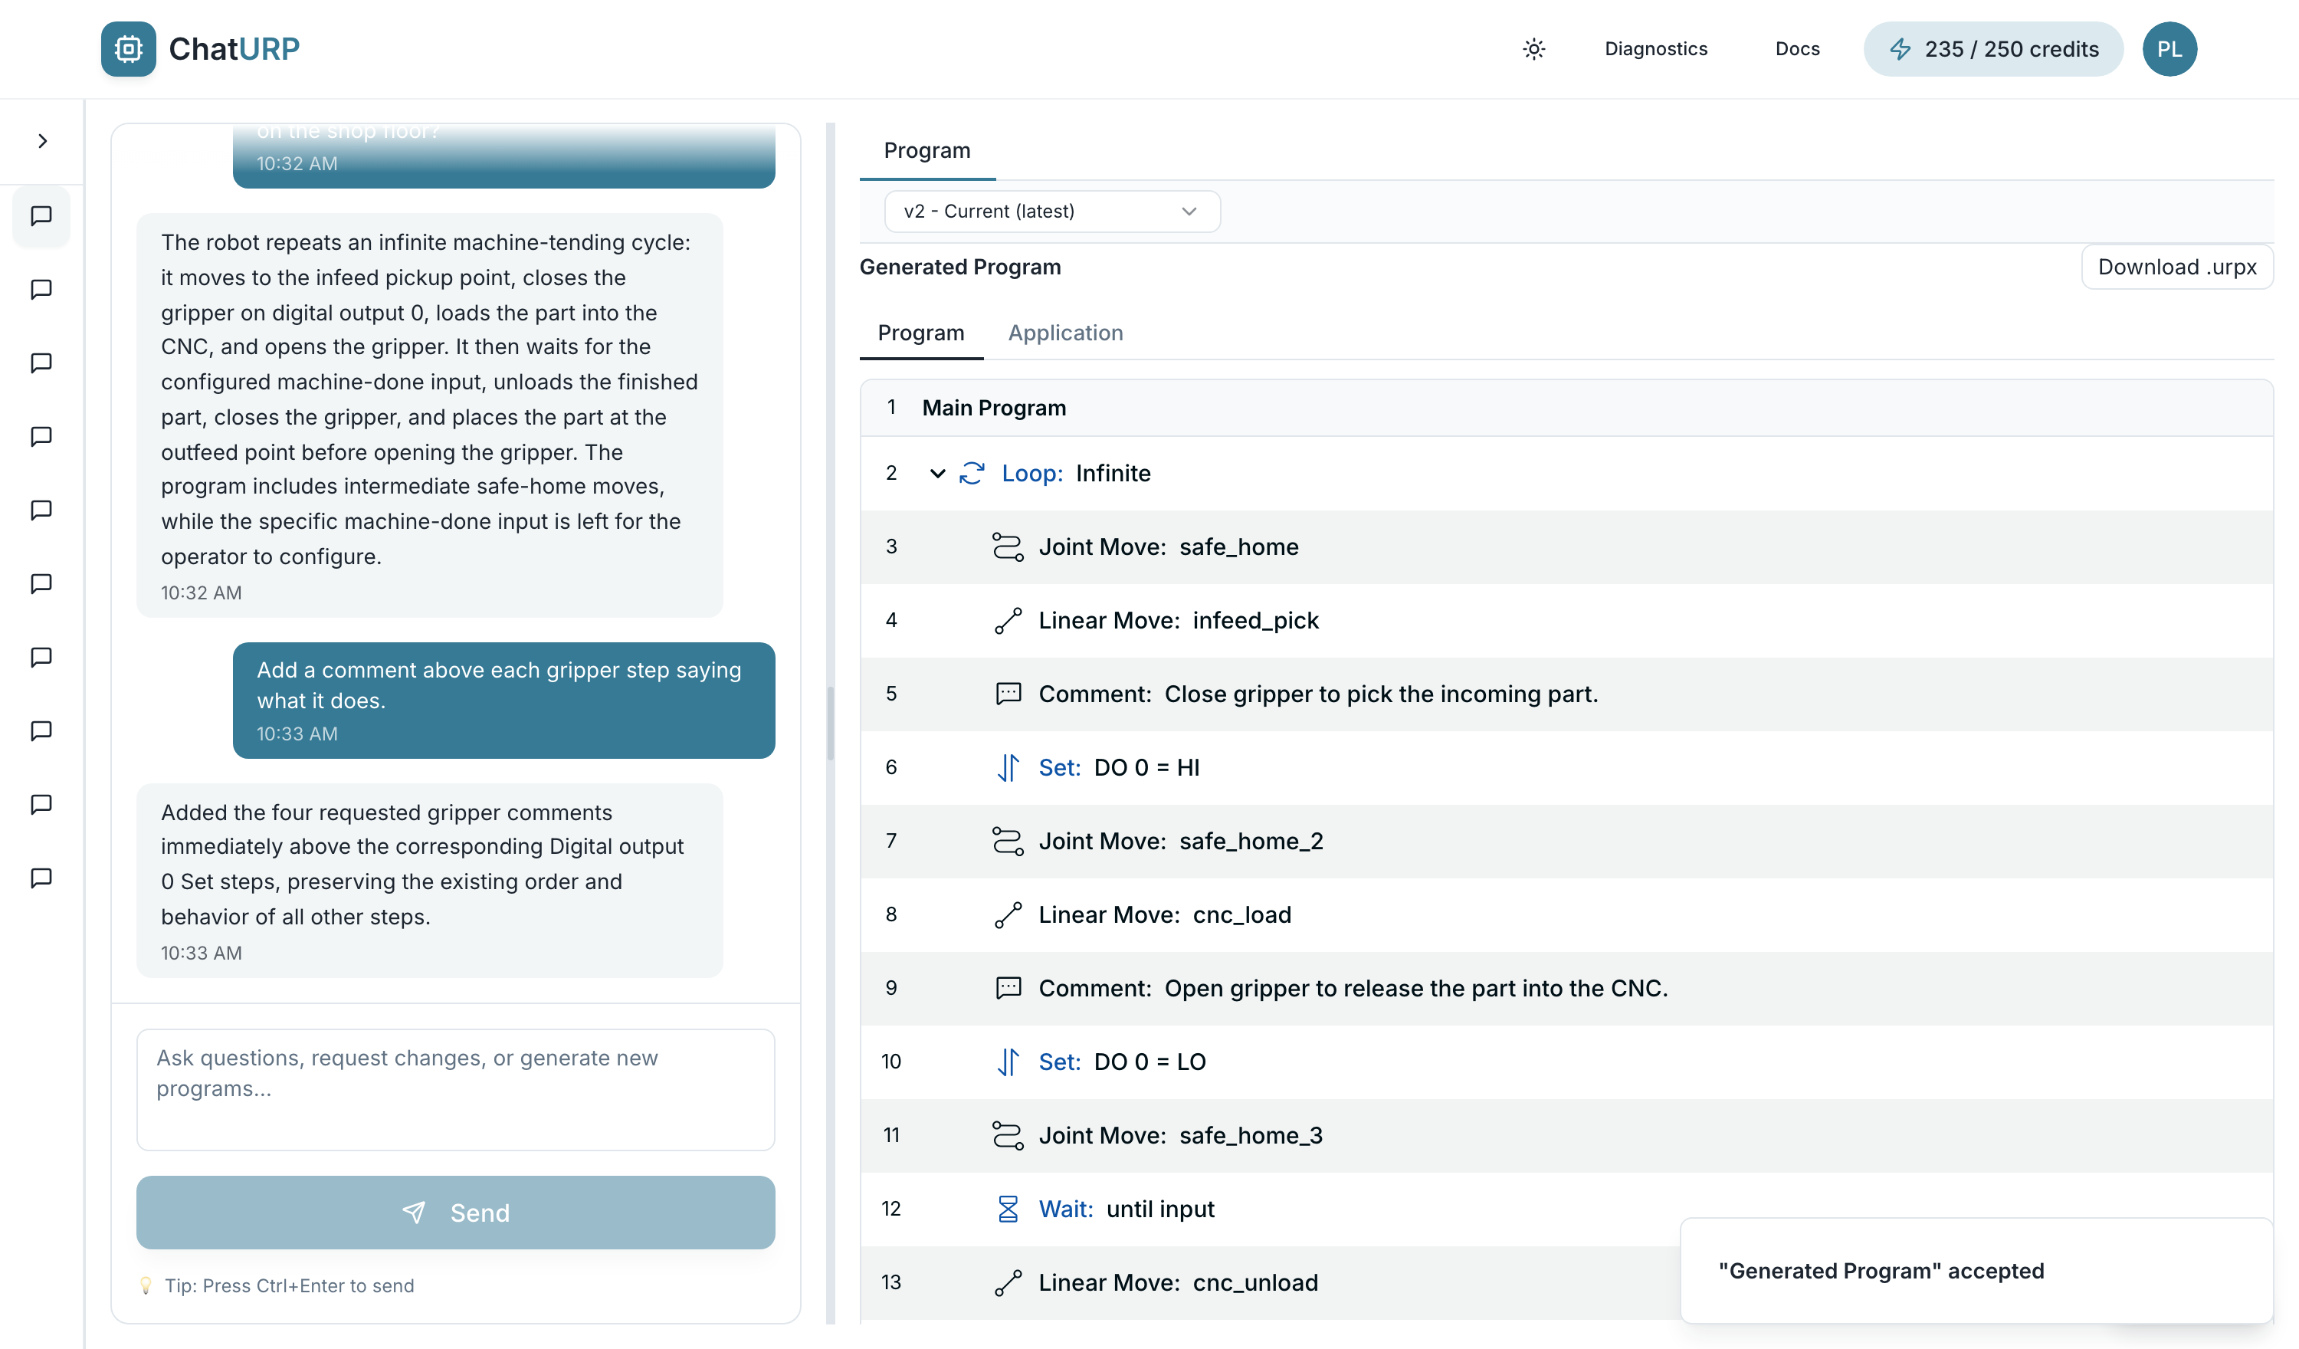The width and height of the screenshot is (2299, 1349).
Task: Switch to the top Program tab
Action: 927,150
